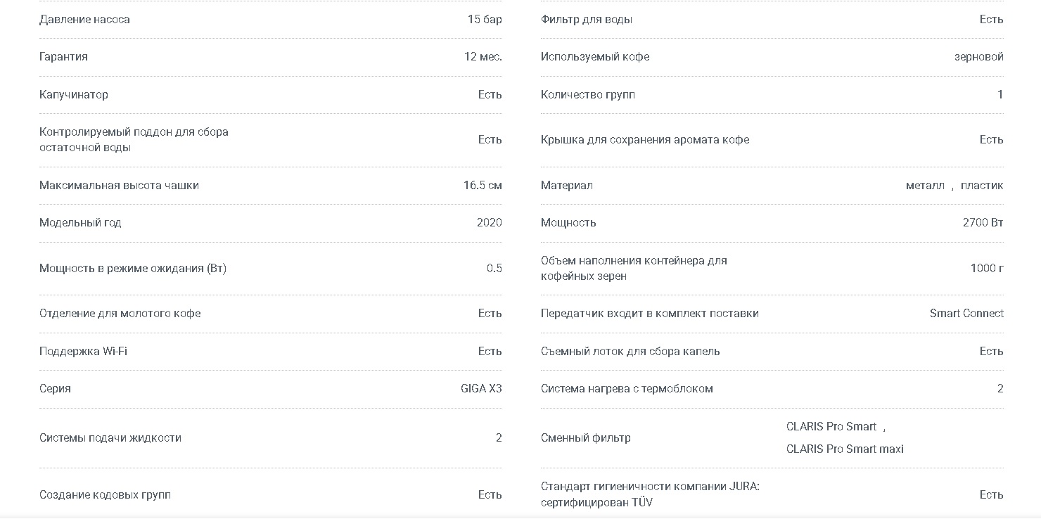This screenshot has height=519, width=1041.
Task: Open the 'GIGA X3' series value
Action: tap(481, 389)
